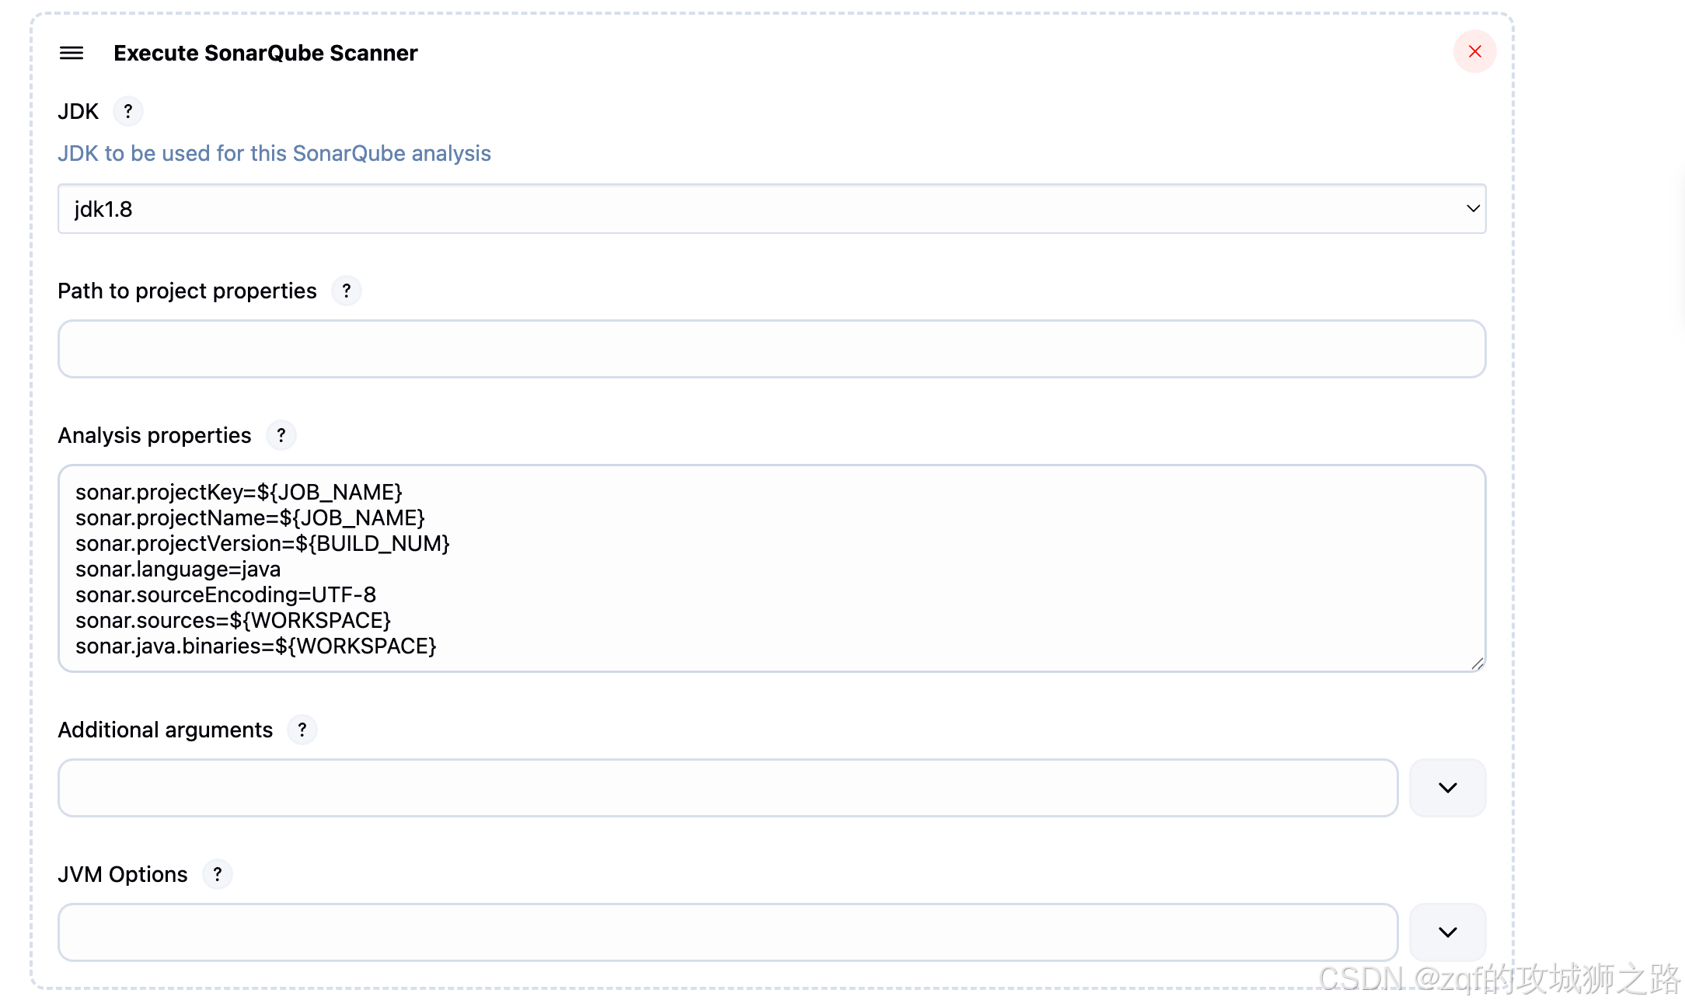Click the Analysis properties textarea resize grip
The image size is (1685, 1007).
pos(1477,664)
